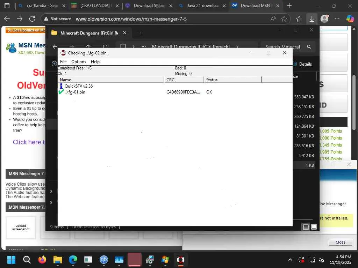Open the Options menu in QuickSFV
The width and height of the screenshot is (358, 268).
(x=79, y=62)
